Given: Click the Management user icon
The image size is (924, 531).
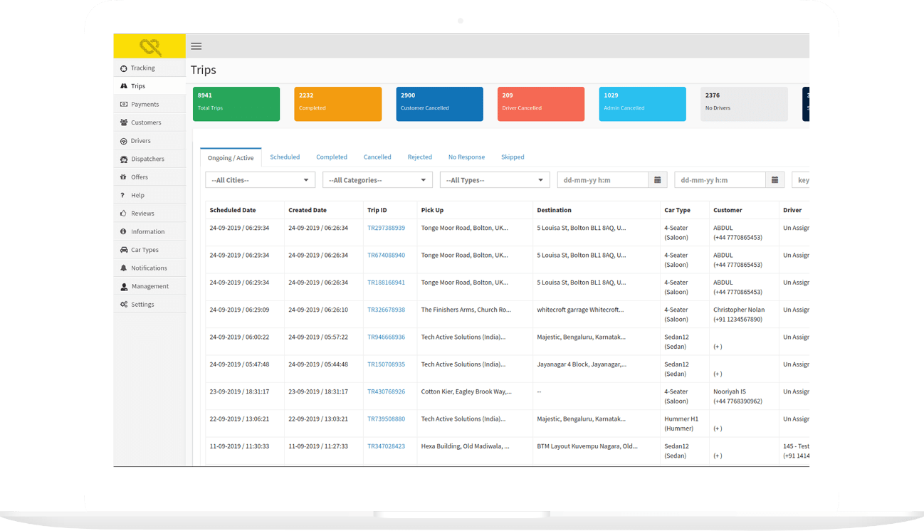Looking at the screenshot, I should [x=124, y=287].
